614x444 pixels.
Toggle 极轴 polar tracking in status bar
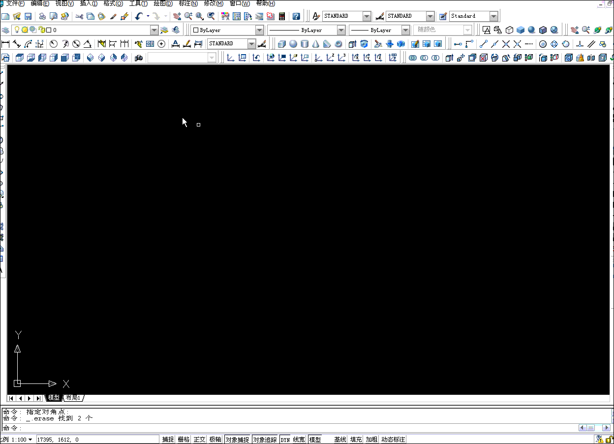tap(215, 439)
